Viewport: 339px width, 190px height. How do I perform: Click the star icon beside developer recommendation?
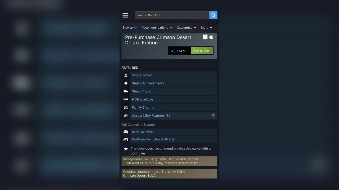point(125,149)
